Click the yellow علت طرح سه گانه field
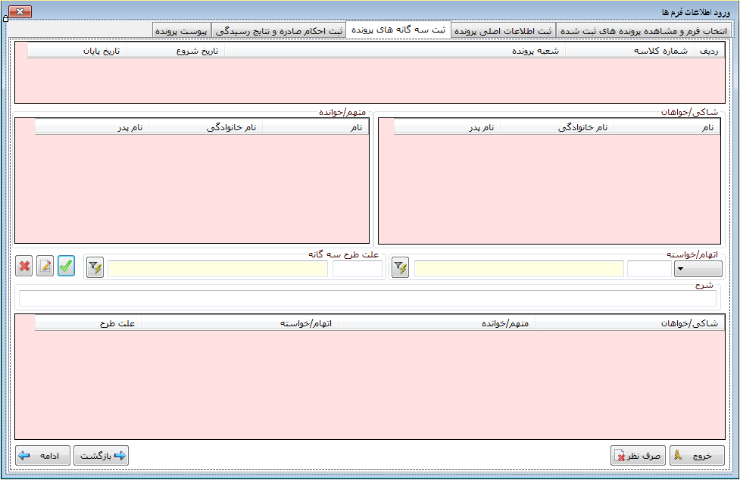 coord(217,269)
